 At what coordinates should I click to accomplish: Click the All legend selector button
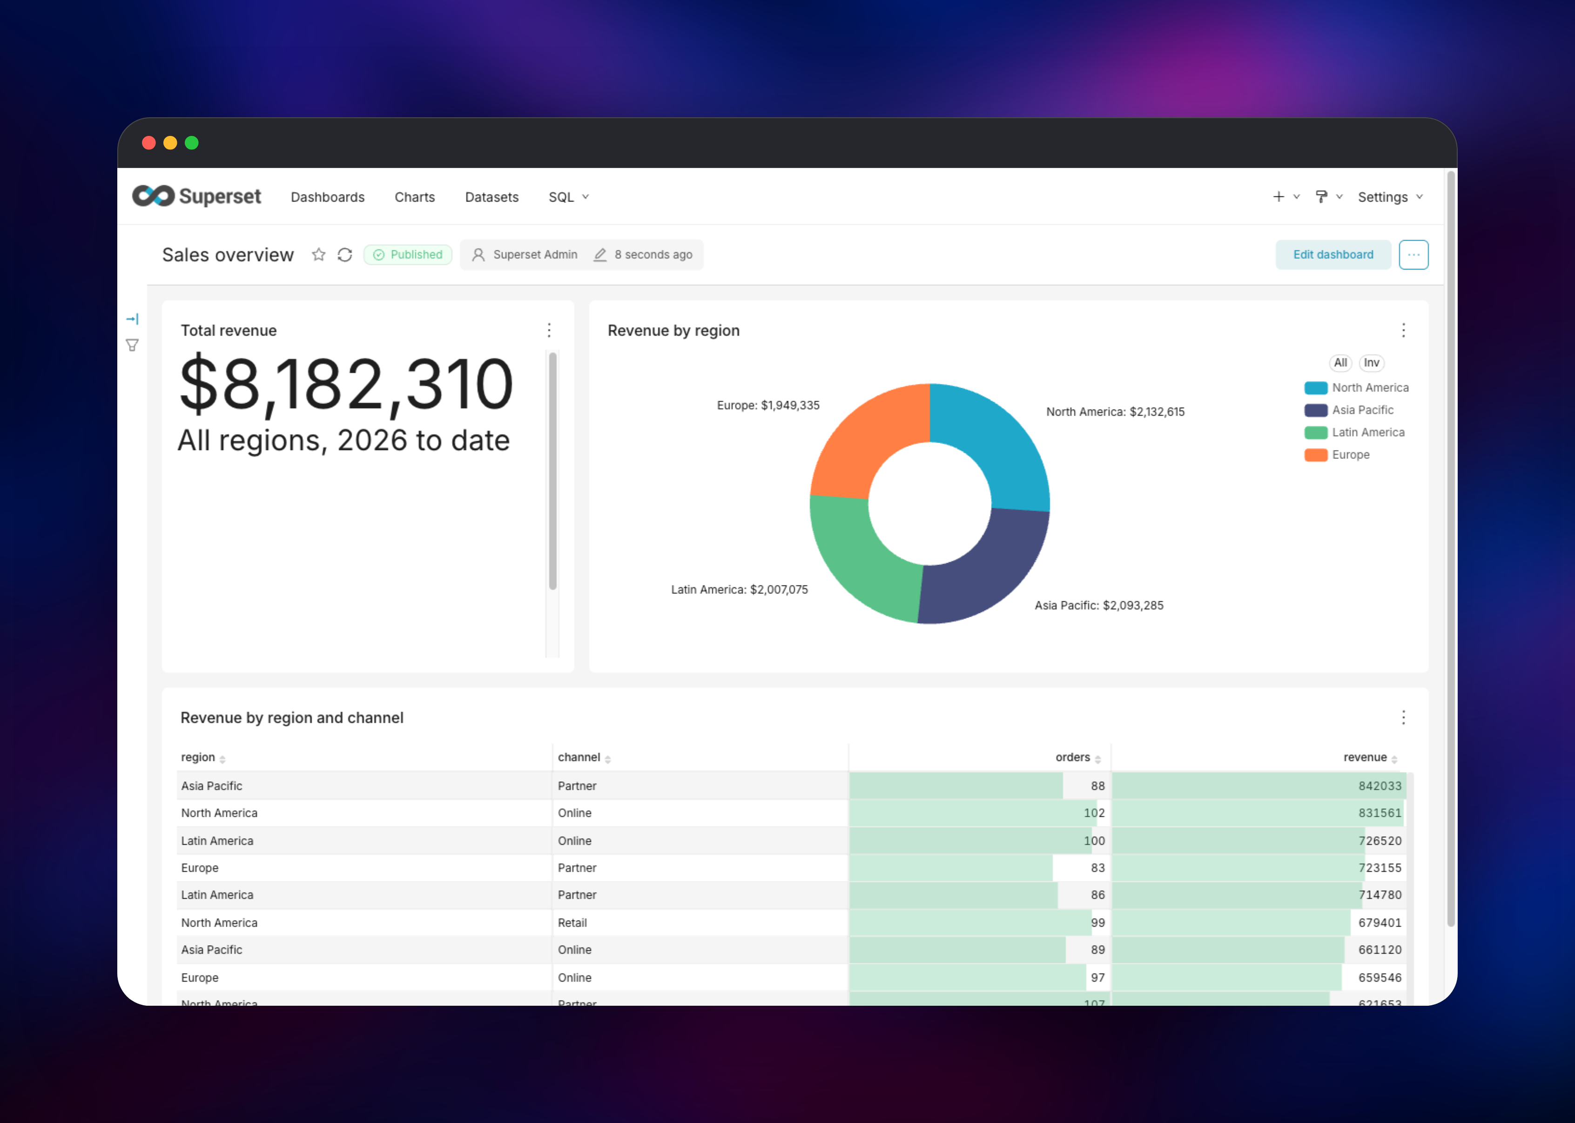tap(1340, 363)
